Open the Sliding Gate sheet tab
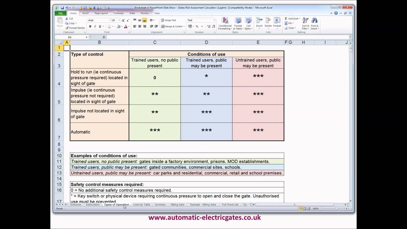Screen dimensions: 407x229 177,205
